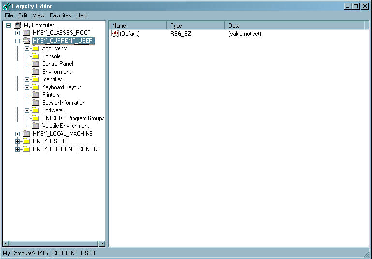This screenshot has width=372, height=259.
Task: Open the Help menu
Action: pyautogui.click(x=82, y=15)
